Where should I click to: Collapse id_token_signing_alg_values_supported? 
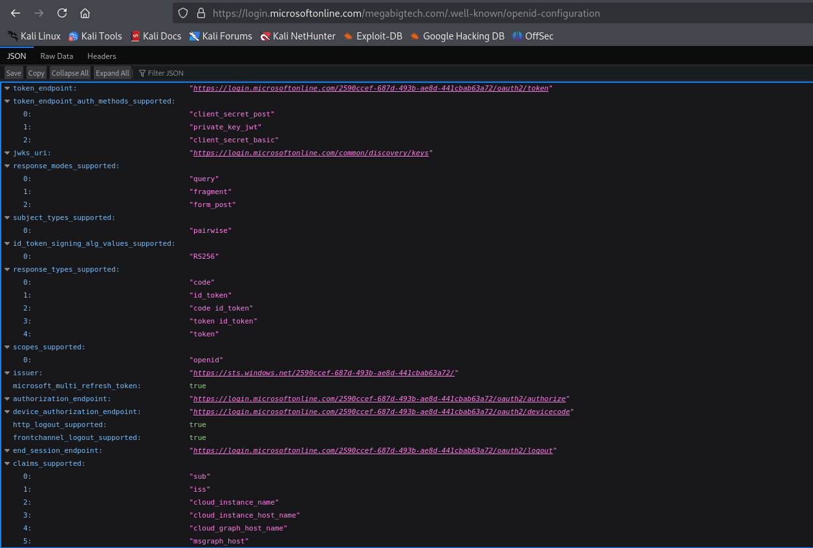(7, 243)
